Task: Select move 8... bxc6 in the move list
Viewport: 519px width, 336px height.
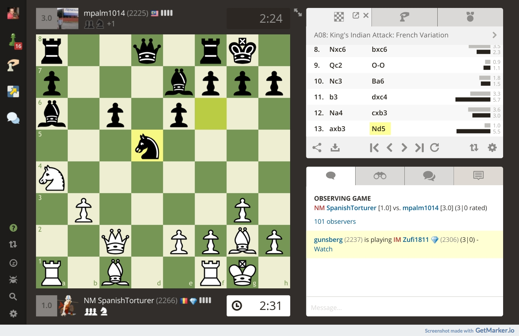Action: pos(379,50)
